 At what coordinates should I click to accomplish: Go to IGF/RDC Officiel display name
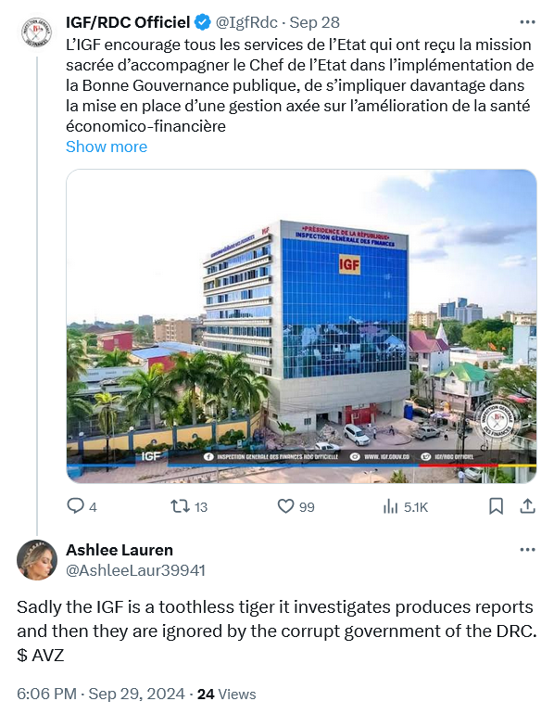[128, 22]
